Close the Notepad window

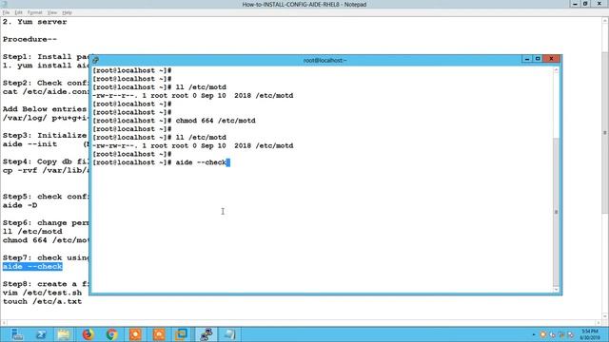click(x=599, y=4)
